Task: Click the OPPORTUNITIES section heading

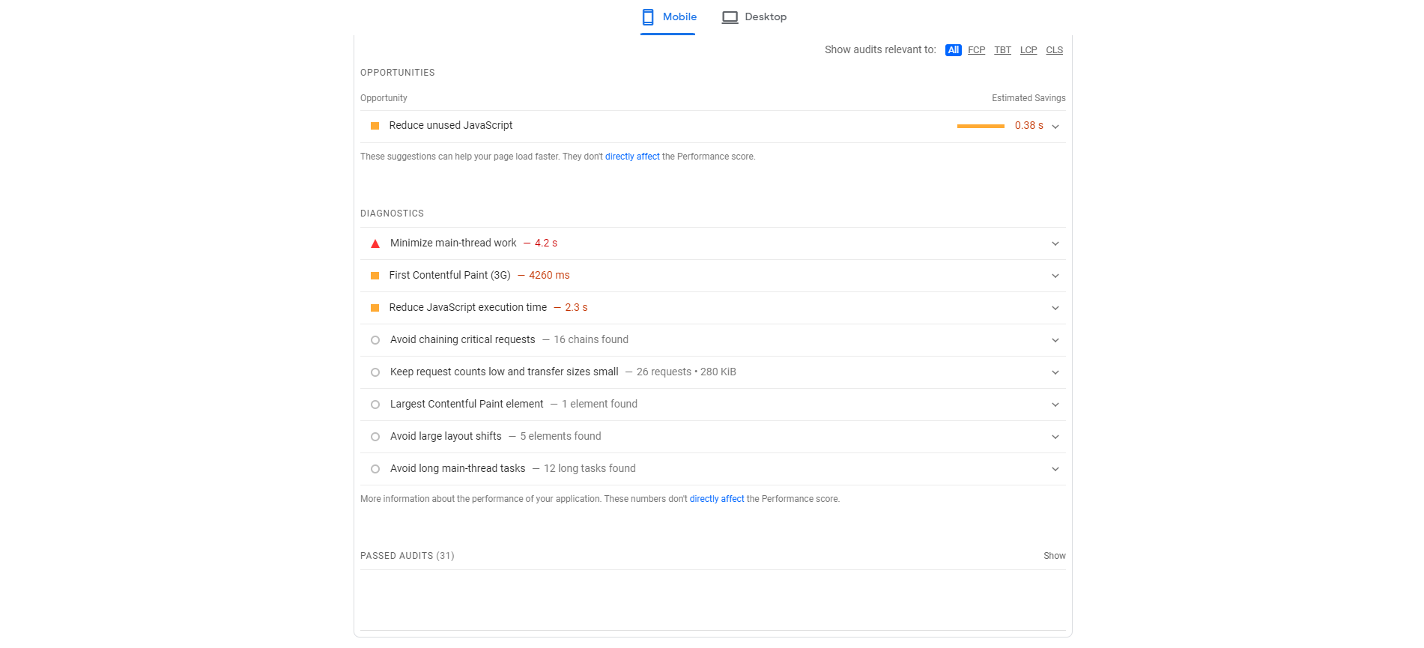Action: click(x=398, y=73)
